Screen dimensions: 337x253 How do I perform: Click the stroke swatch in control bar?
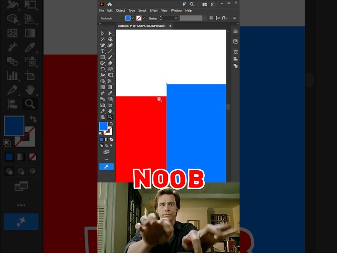[139, 18]
